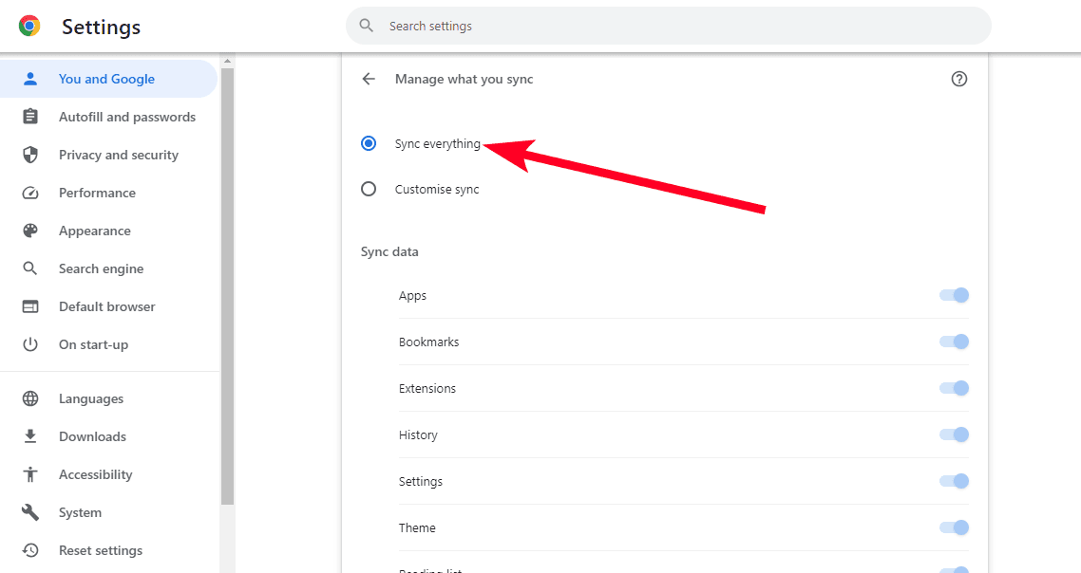Open Autofill and passwords section

coord(126,117)
